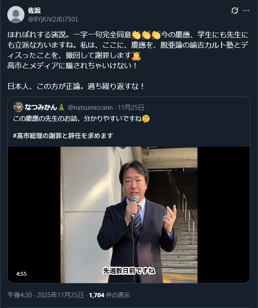The image size is (258, 308).
Task: Click the video subtitle 先週数日前ですね
Action: tap(129, 271)
